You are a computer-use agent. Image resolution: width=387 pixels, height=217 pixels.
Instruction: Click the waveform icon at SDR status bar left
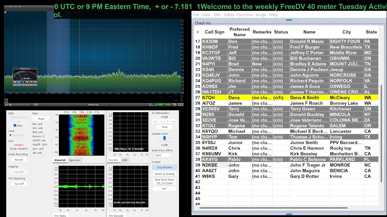click(x=7, y=105)
